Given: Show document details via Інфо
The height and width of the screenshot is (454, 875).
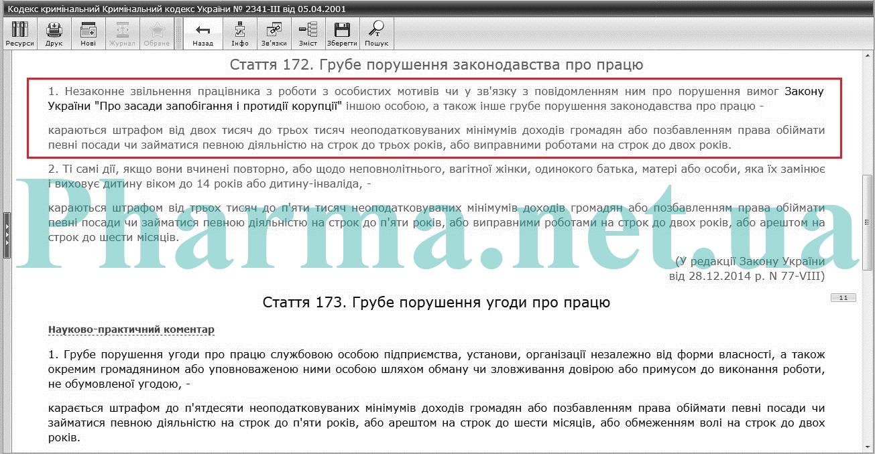Looking at the screenshot, I should pos(240,33).
